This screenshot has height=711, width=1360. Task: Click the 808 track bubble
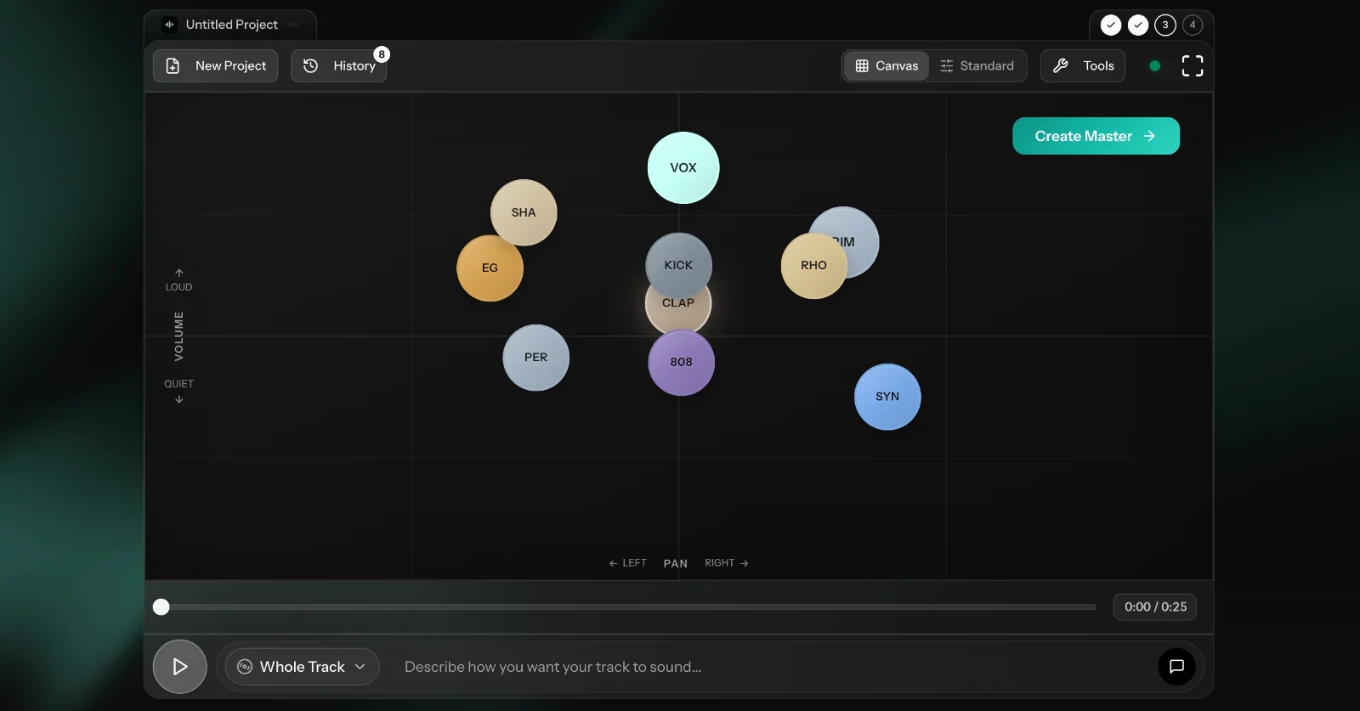click(681, 364)
